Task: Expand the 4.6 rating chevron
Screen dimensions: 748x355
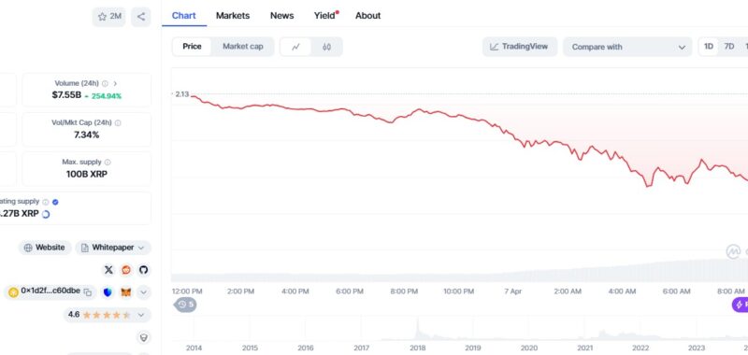Action: coord(141,315)
